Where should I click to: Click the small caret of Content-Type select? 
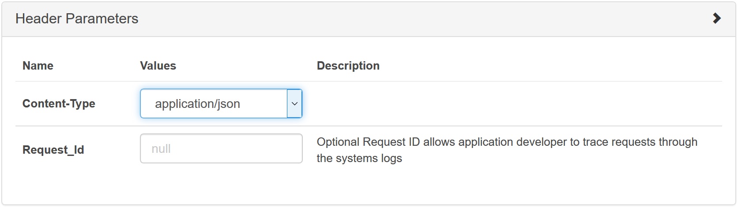click(x=294, y=104)
